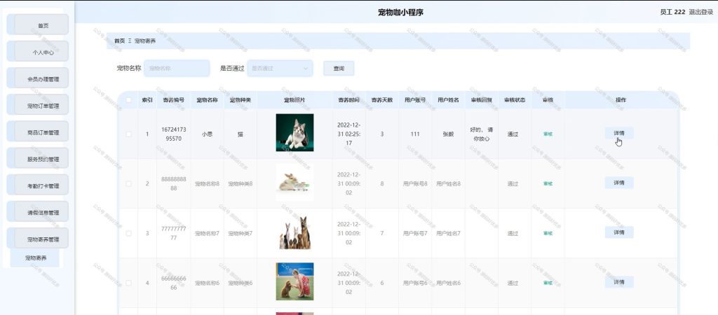Image resolution: width=718 pixels, height=315 pixels.
Task: Click 审核 link in row 4 (宠物名称6)
Action: pos(548,283)
